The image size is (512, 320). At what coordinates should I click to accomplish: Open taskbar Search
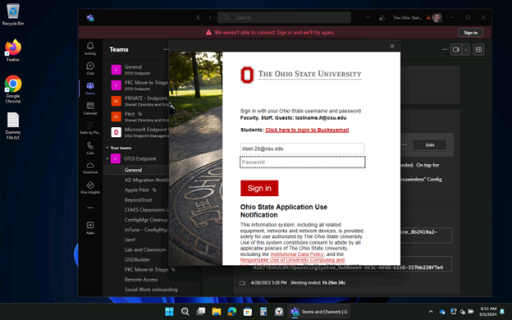(185, 312)
